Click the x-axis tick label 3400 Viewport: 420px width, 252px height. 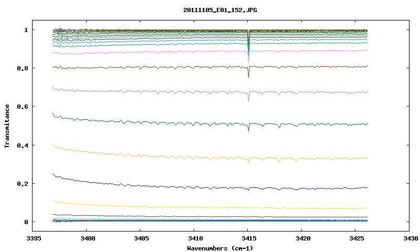point(88,238)
